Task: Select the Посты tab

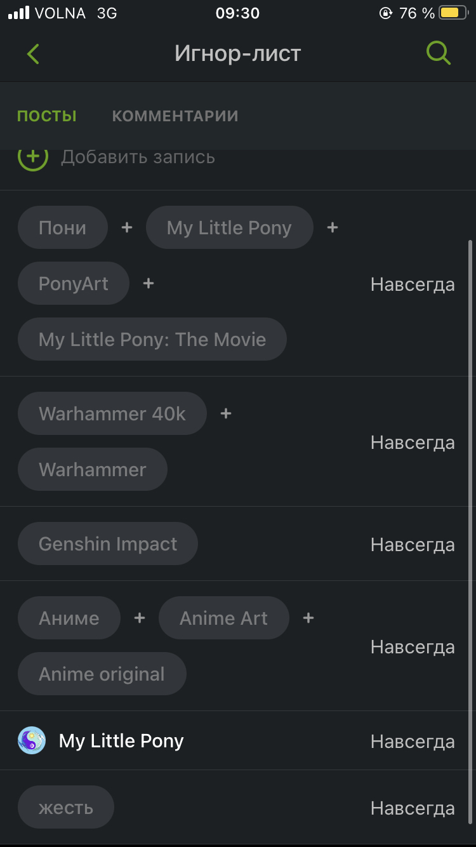Action: point(47,116)
